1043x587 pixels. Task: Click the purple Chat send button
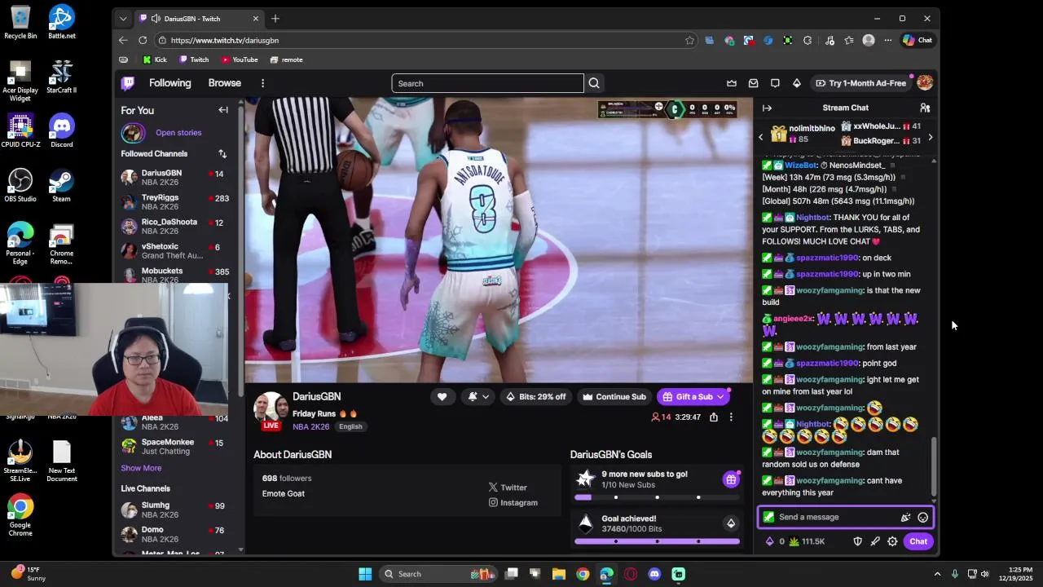918,541
